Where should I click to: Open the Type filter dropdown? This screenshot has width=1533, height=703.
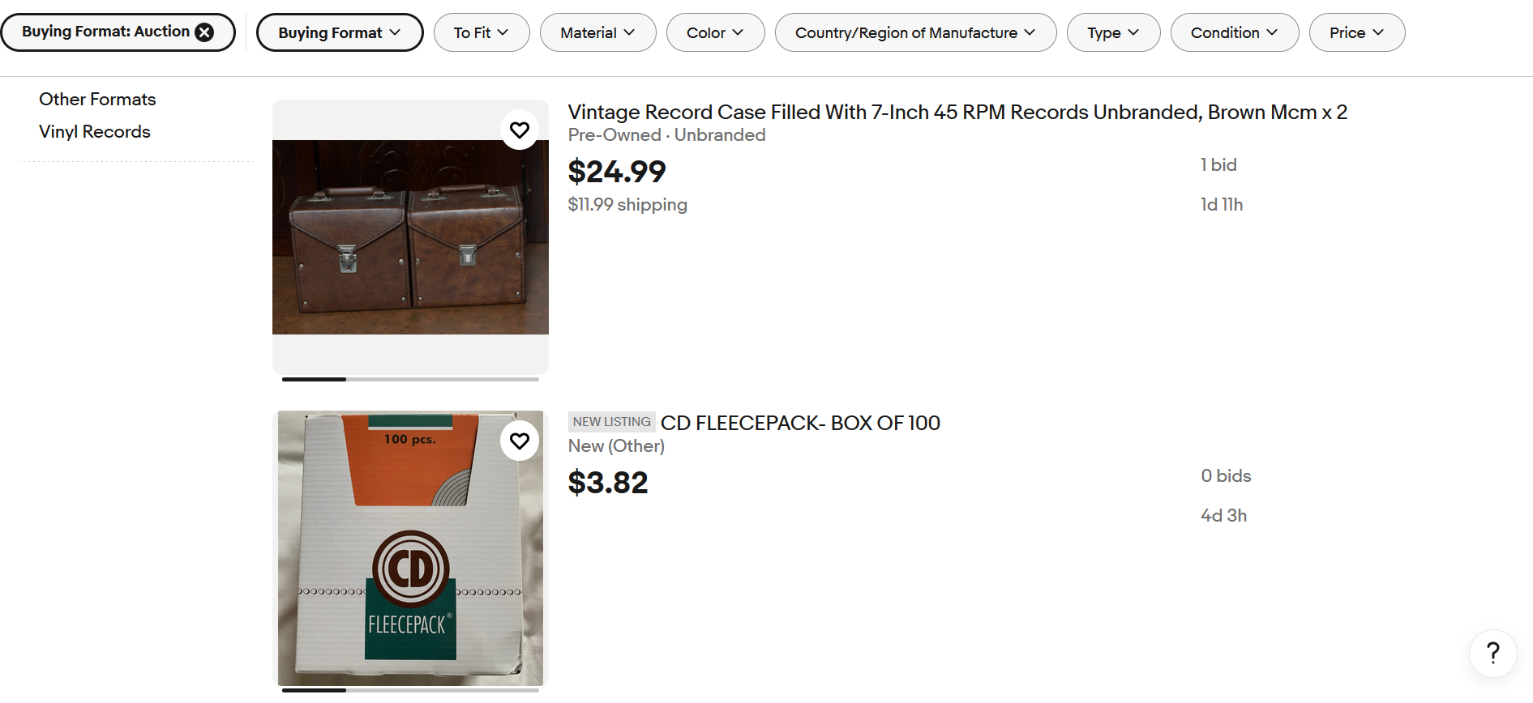click(1113, 32)
